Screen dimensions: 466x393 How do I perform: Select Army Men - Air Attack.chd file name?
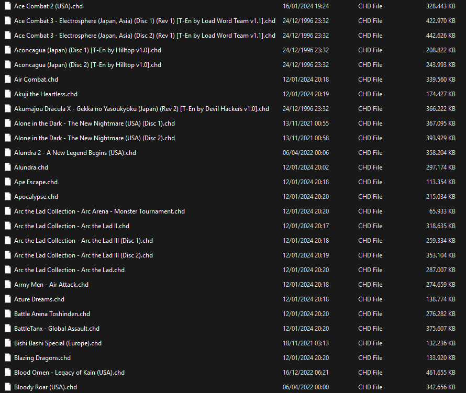[51, 285]
